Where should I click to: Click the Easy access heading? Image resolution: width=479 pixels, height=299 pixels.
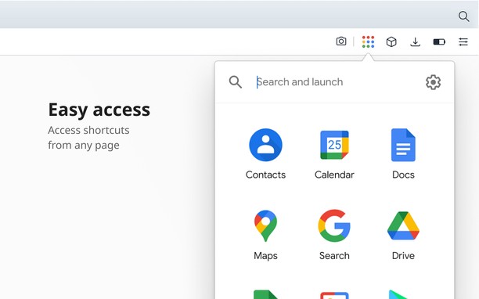click(99, 110)
